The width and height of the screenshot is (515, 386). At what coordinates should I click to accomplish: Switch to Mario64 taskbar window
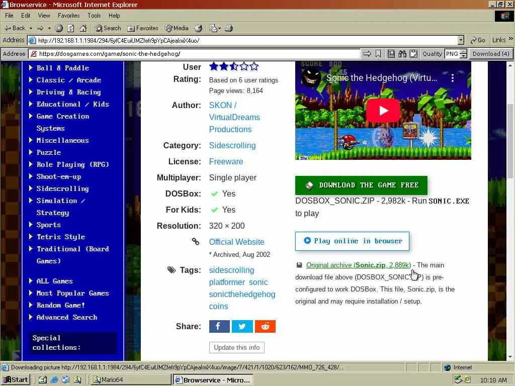click(x=130, y=380)
